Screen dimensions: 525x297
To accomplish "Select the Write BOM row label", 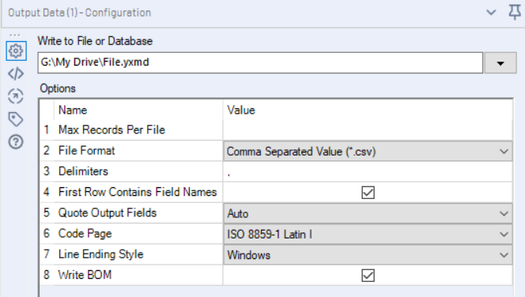I will click(85, 275).
